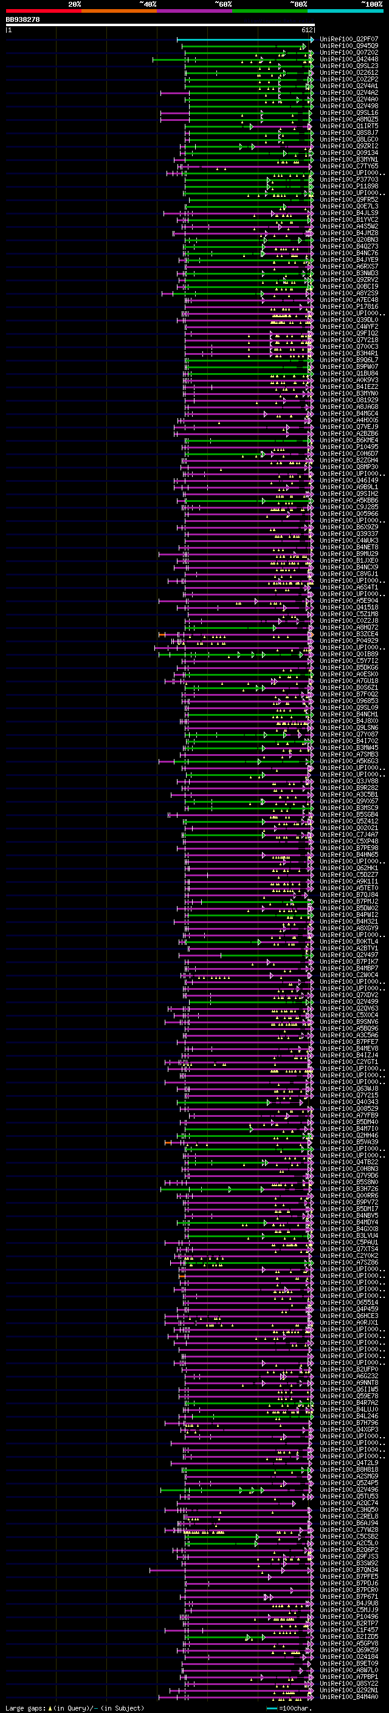Viewport: 389px width, 1713px height.
Task: Click hit label UniRef100_A8XGY9
Action: [x=348, y=928]
